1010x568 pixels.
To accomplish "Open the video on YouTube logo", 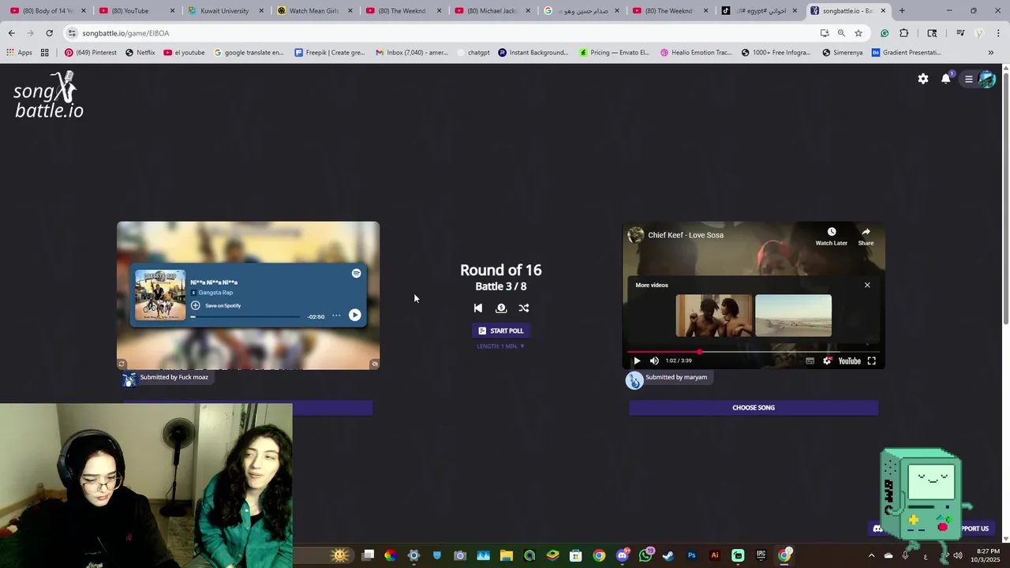I will click(x=849, y=361).
